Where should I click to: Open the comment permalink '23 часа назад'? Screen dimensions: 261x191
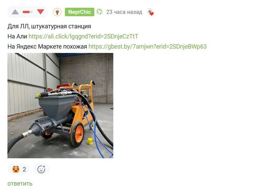click(x=124, y=12)
